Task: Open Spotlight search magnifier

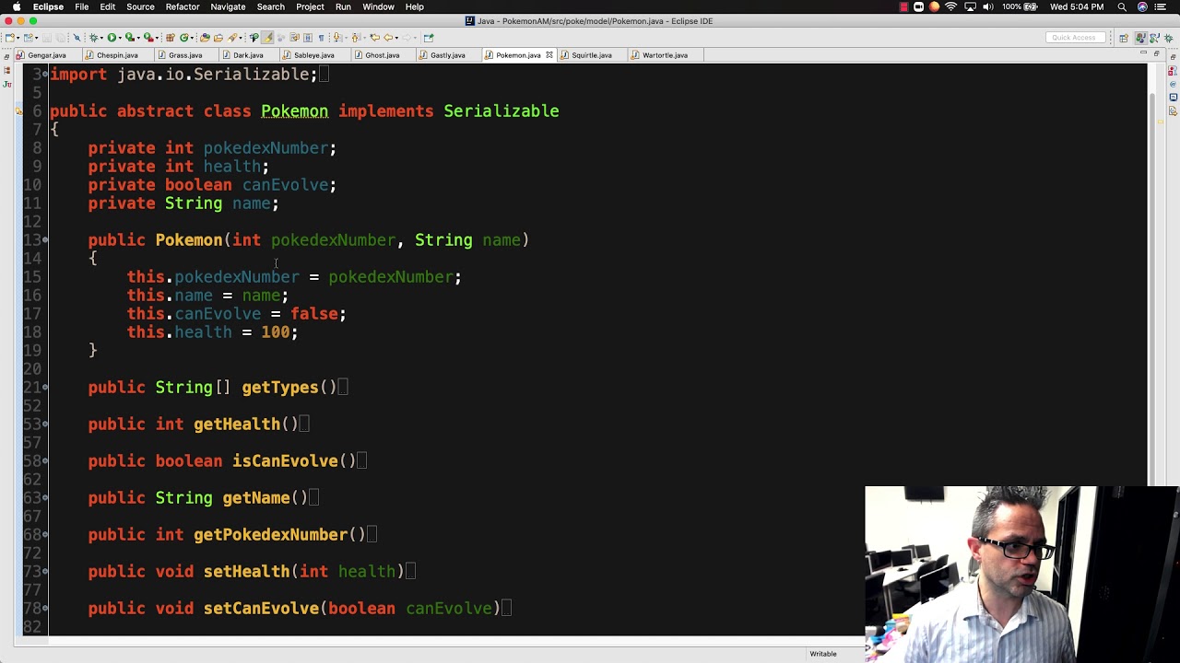Action: [x=1122, y=6]
